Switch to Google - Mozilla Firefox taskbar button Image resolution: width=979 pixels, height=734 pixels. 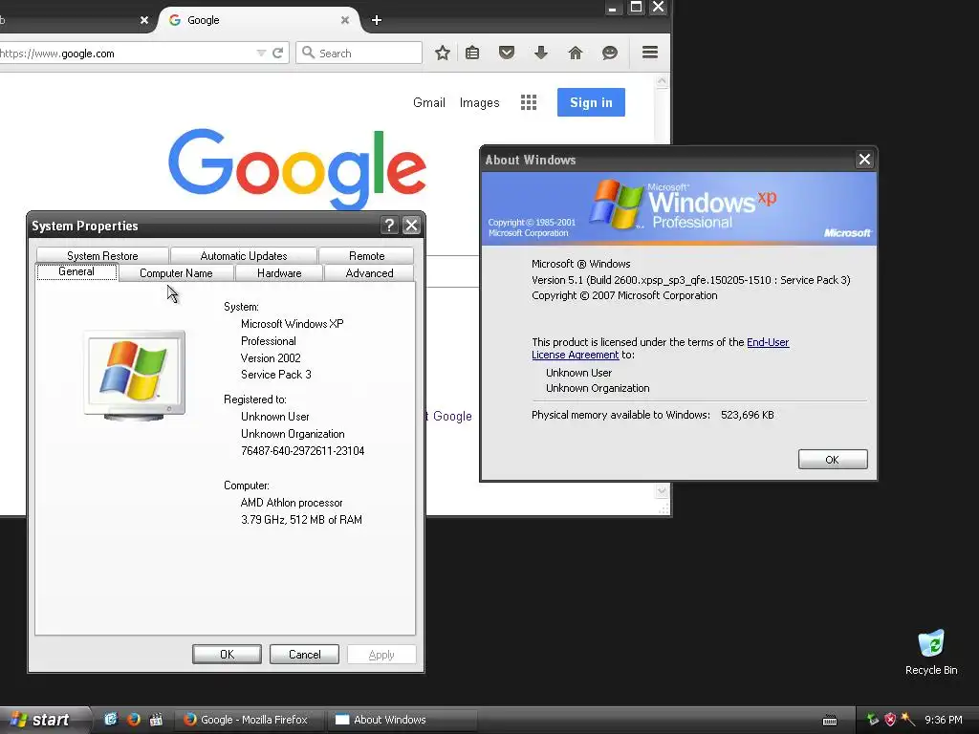pos(250,720)
